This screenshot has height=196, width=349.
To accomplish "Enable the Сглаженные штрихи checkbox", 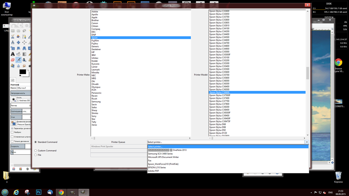I will click(x=12, y=137).
